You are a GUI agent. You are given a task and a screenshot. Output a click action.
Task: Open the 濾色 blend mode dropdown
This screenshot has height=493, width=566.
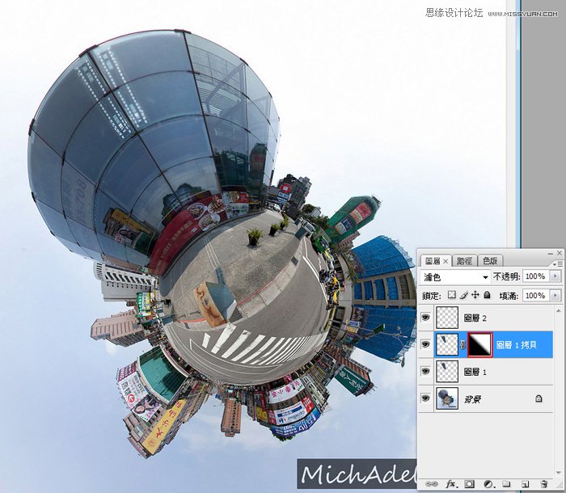[457, 277]
